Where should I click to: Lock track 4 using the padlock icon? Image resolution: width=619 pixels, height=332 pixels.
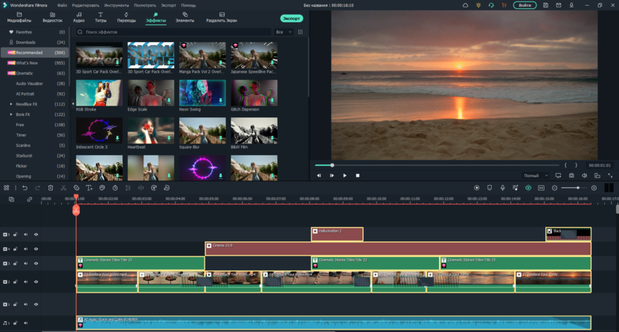click(16, 249)
